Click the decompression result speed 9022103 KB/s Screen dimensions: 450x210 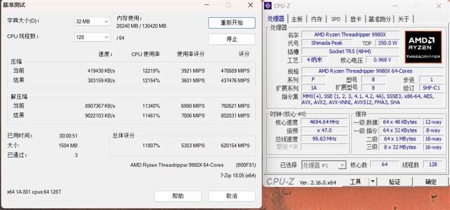[100, 116]
